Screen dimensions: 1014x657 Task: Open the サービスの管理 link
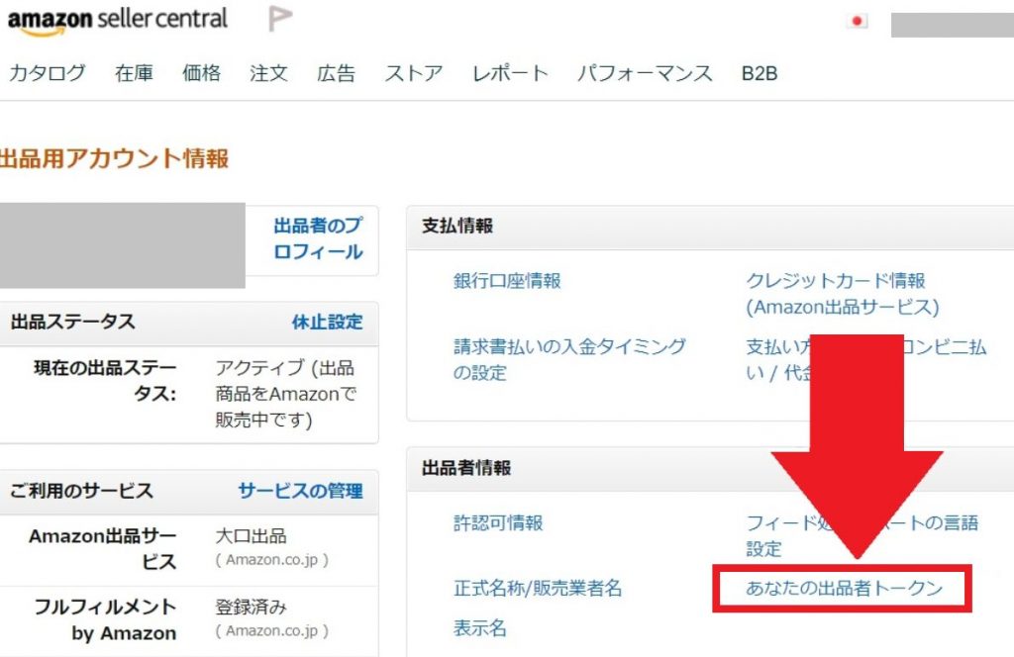click(x=301, y=491)
